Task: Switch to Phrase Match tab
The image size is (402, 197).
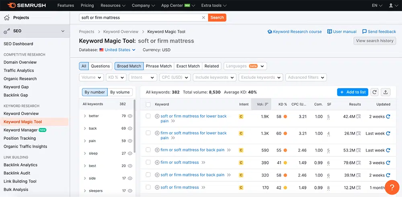Action: [159, 66]
